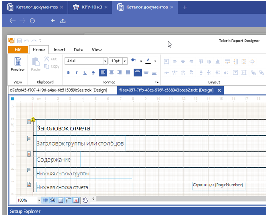The image size is (266, 216).
Task: Open the 10pt font size dropdown
Action: tap(125, 61)
